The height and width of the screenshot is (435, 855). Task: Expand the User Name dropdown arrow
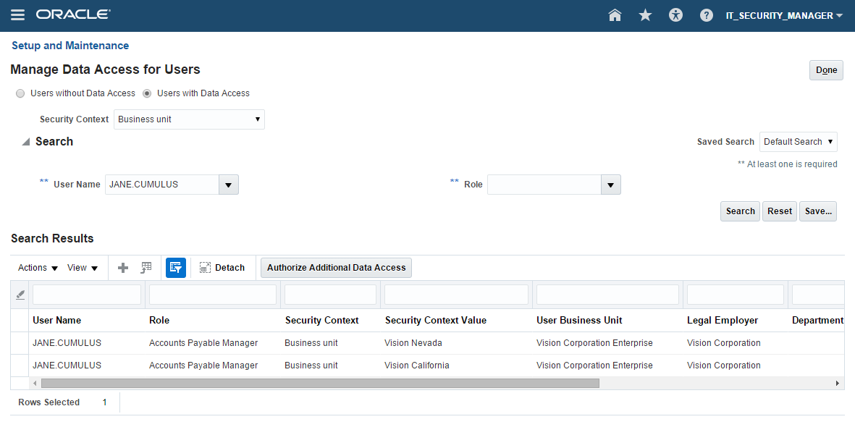pyautogui.click(x=228, y=185)
